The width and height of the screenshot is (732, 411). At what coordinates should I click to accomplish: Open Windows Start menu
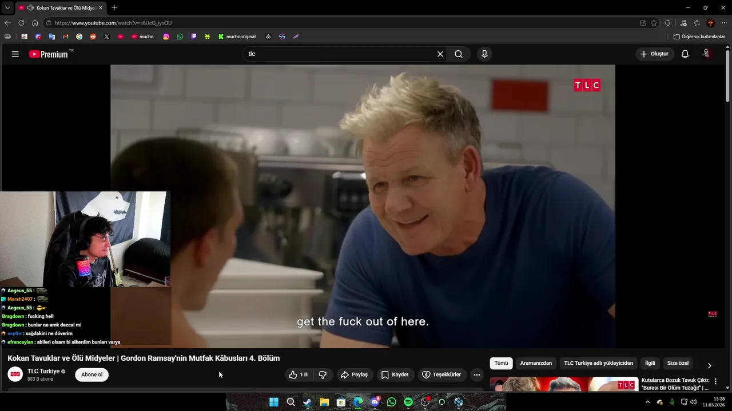point(274,402)
